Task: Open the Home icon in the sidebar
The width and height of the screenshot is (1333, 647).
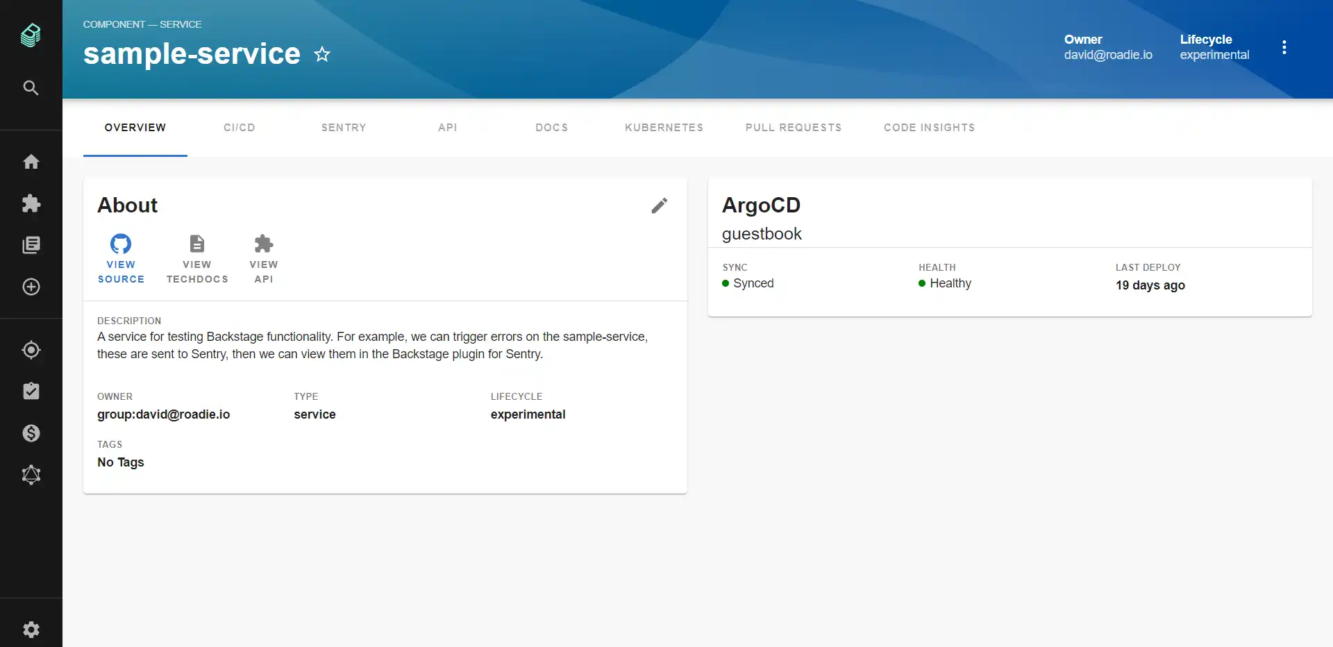Action: pyautogui.click(x=31, y=161)
